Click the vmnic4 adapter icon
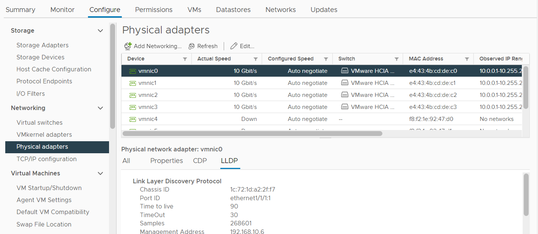The image size is (538, 234). pos(133,119)
